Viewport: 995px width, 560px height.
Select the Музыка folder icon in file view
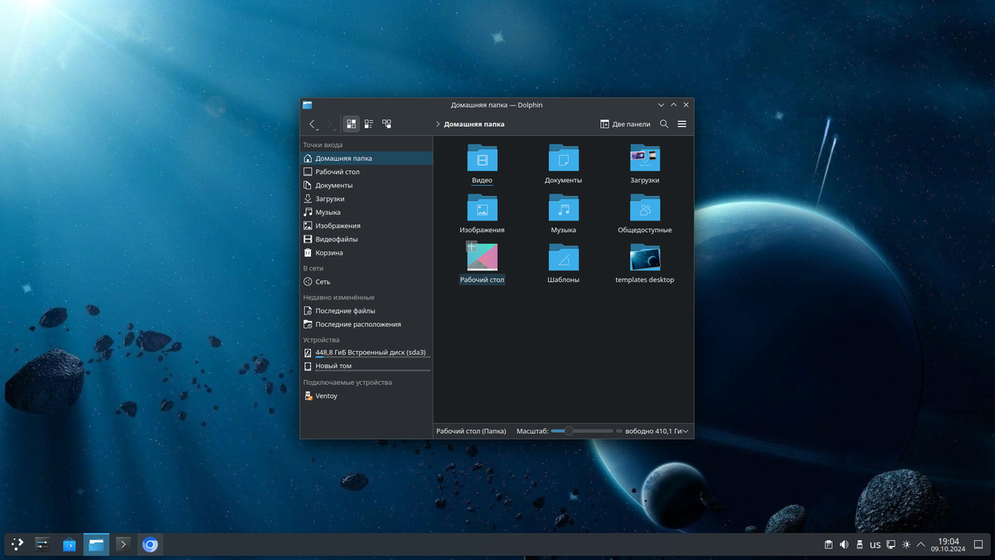coord(563,207)
